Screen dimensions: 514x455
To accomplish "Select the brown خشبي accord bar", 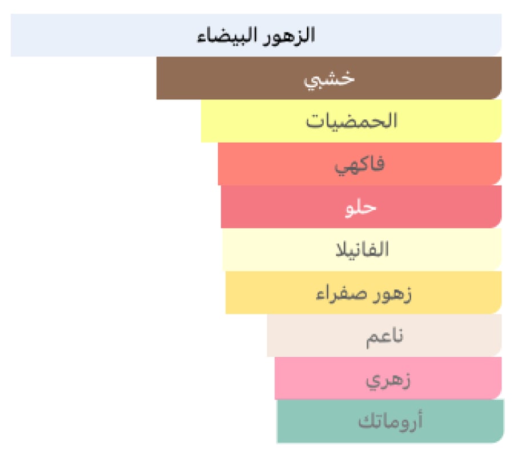I will pos(329,78).
